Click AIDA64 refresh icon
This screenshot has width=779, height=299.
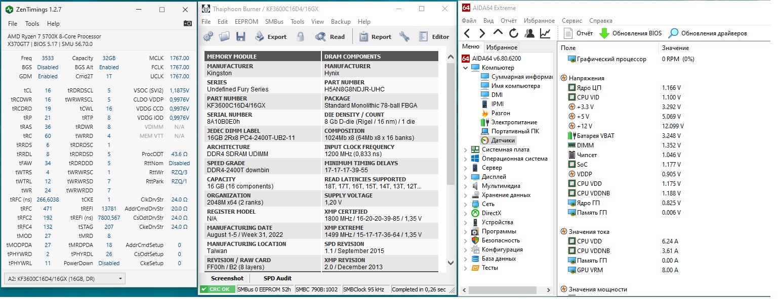click(514, 33)
